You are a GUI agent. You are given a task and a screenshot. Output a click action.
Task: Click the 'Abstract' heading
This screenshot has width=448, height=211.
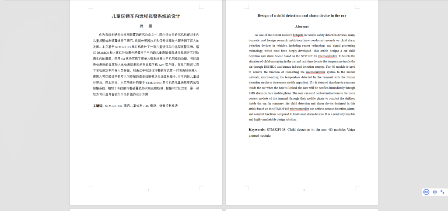(302, 27)
